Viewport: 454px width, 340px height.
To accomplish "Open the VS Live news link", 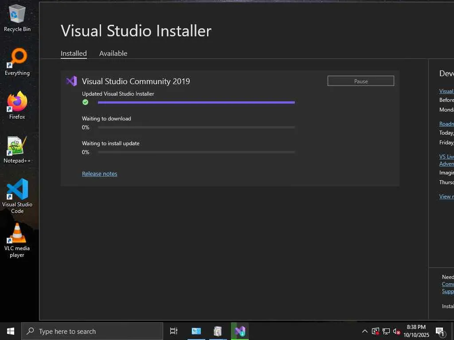I will coord(446,160).
